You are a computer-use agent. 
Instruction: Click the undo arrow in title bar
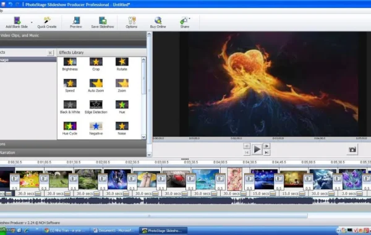click(11, 4)
